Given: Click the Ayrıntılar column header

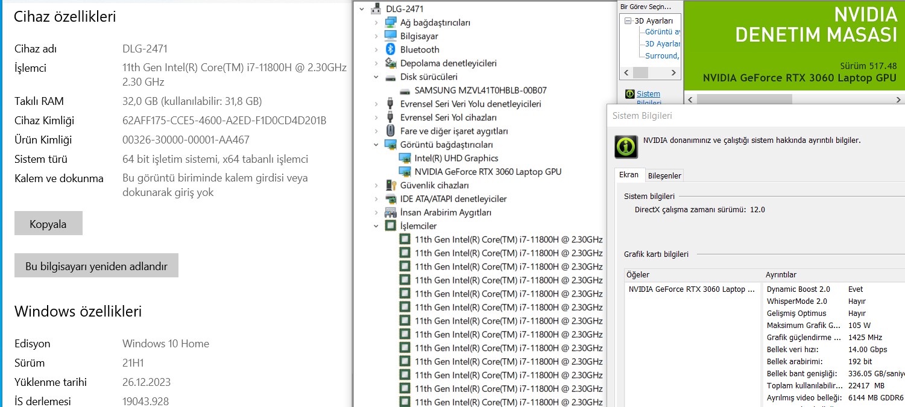Looking at the screenshot, I should 834,274.
